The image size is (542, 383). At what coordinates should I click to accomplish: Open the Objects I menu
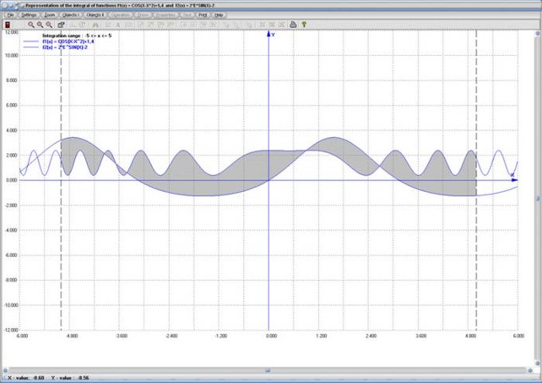pyautogui.click(x=70, y=15)
